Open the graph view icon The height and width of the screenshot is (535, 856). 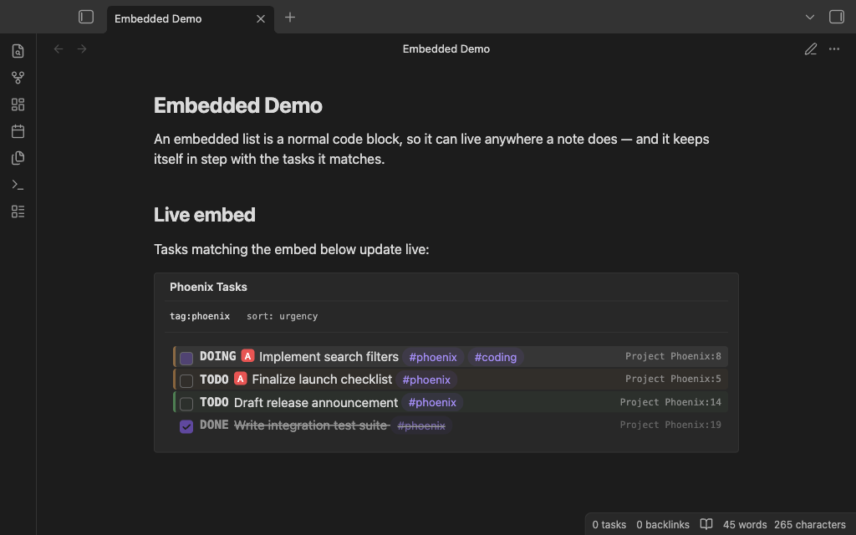[18, 78]
